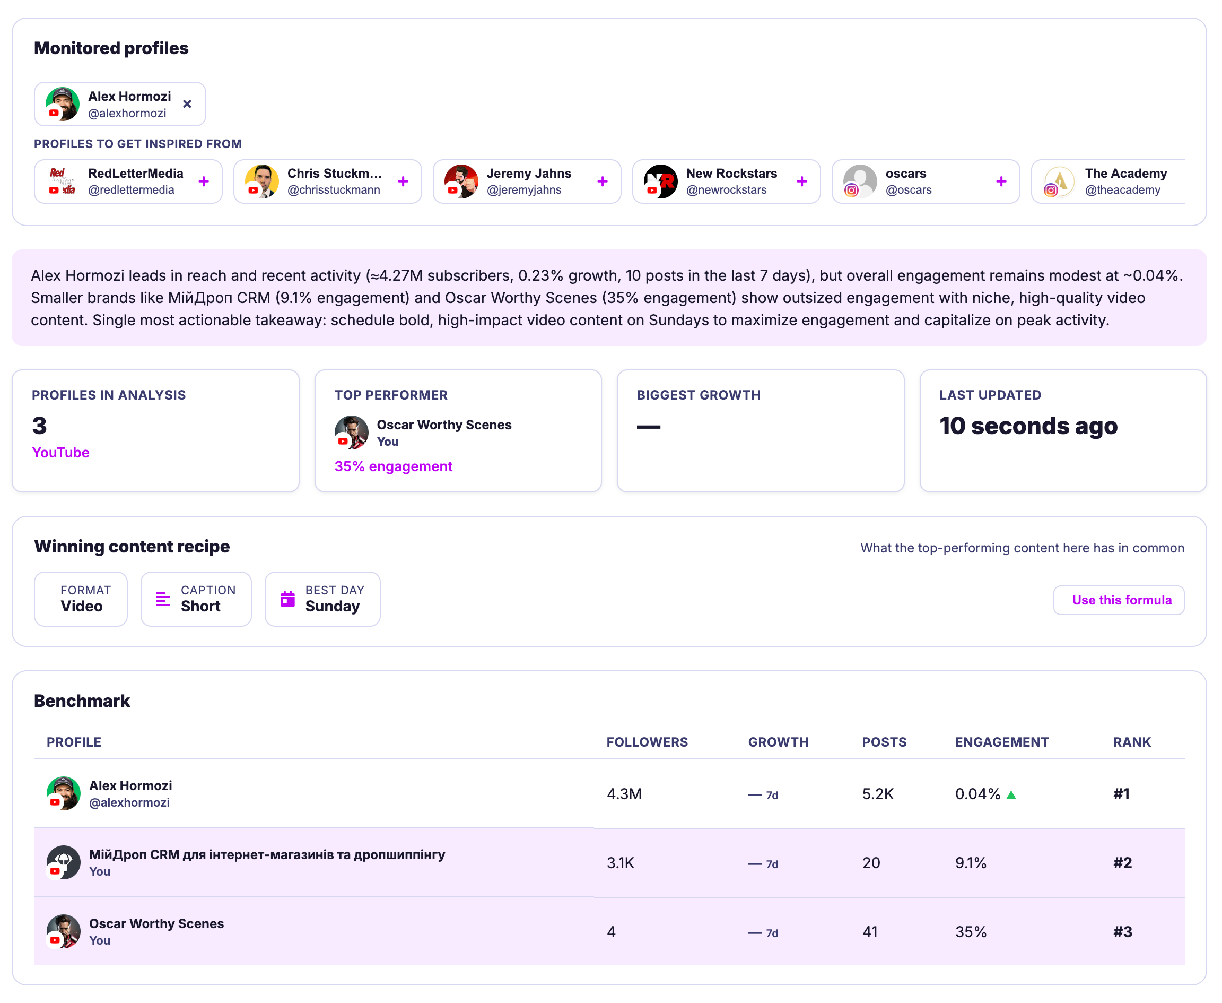Click the '@newrockstars' handle

click(727, 189)
